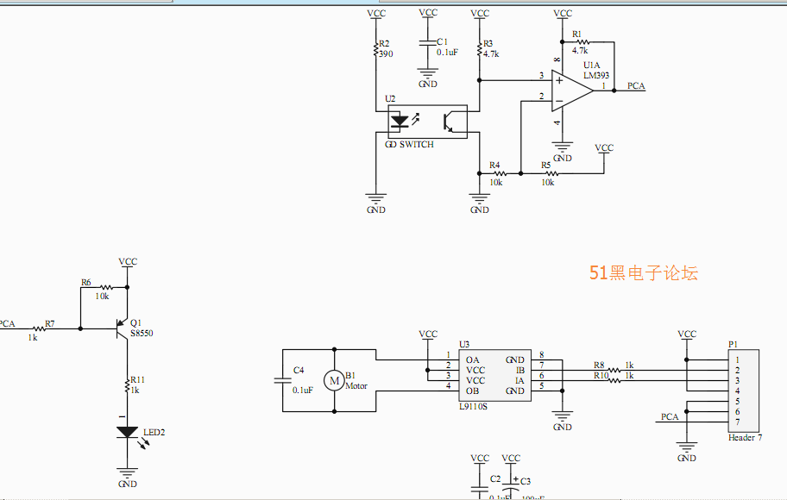This screenshot has width=787, height=500.
Task: Click the R2 resistor zigzag symbol
Action: point(376,48)
